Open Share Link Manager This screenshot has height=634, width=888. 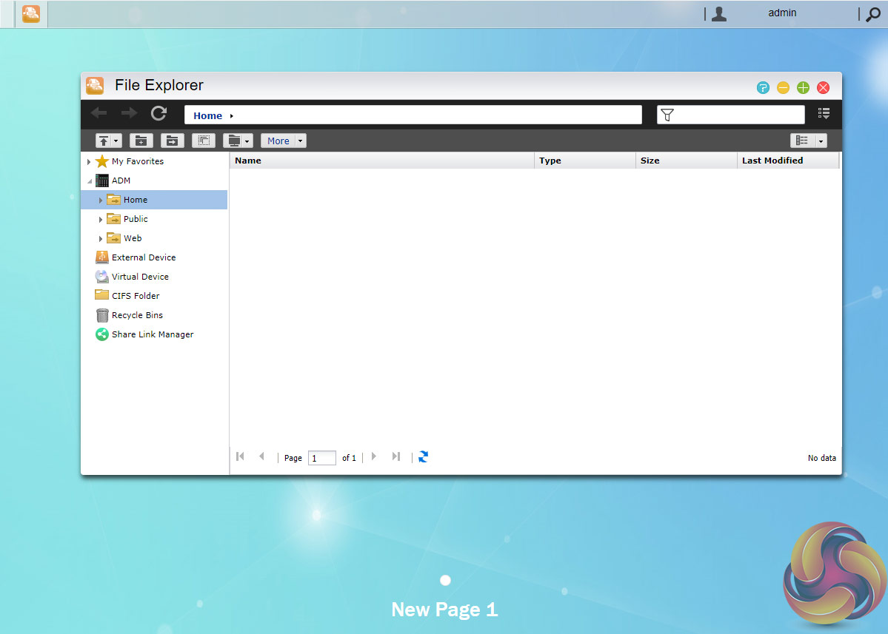click(152, 334)
